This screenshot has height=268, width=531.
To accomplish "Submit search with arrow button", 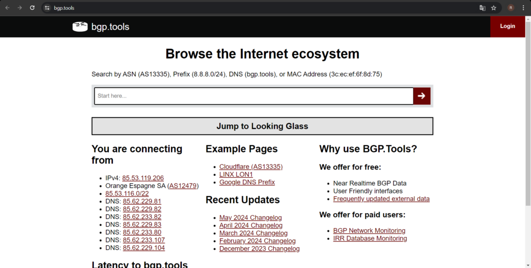I will pos(422,96).
